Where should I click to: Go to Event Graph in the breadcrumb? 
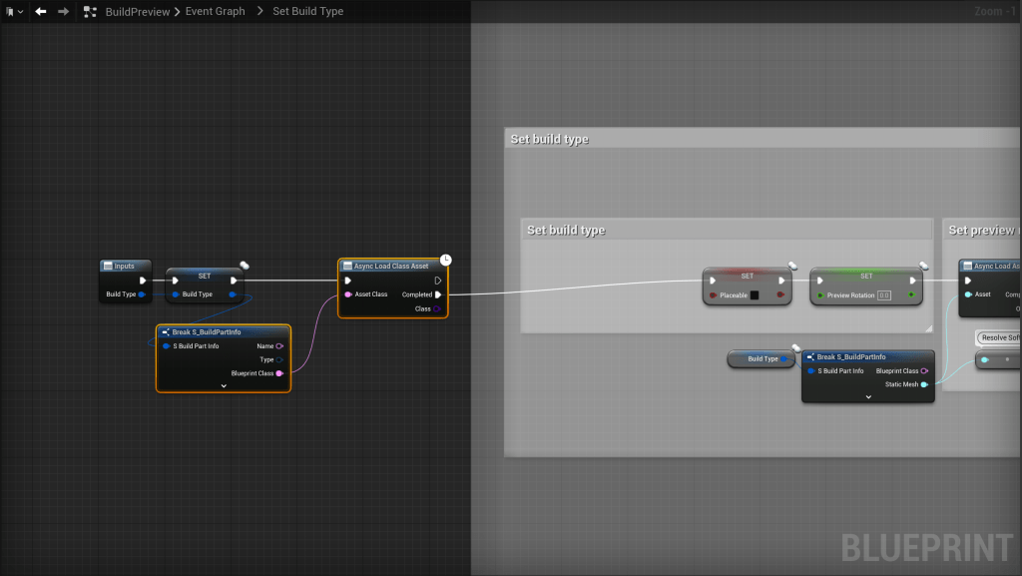click(x=215, y=12)
